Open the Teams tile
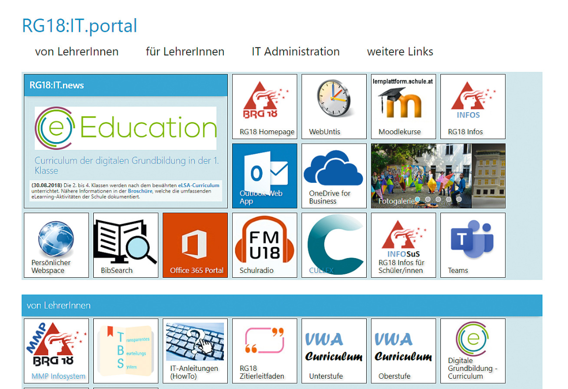 pos(473,245)
